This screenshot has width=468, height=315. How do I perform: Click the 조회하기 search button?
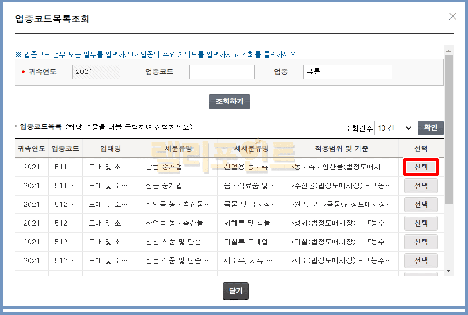tap(229, 102)
